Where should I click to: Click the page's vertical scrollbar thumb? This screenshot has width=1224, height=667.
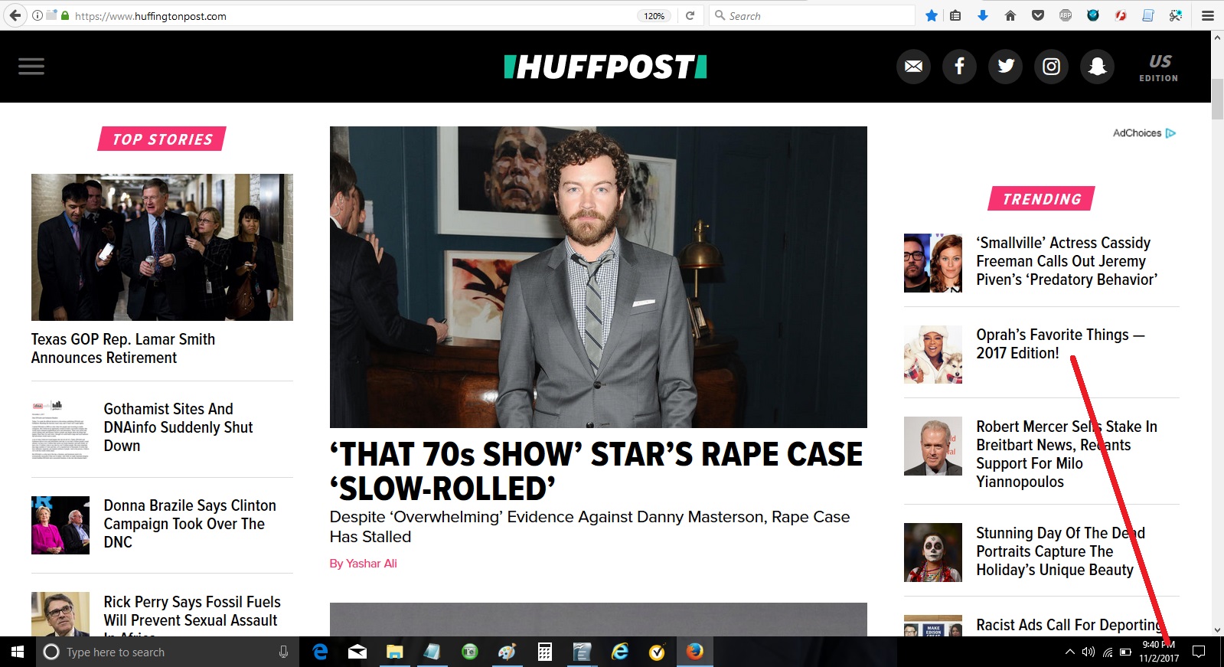tap(1217, 98)
